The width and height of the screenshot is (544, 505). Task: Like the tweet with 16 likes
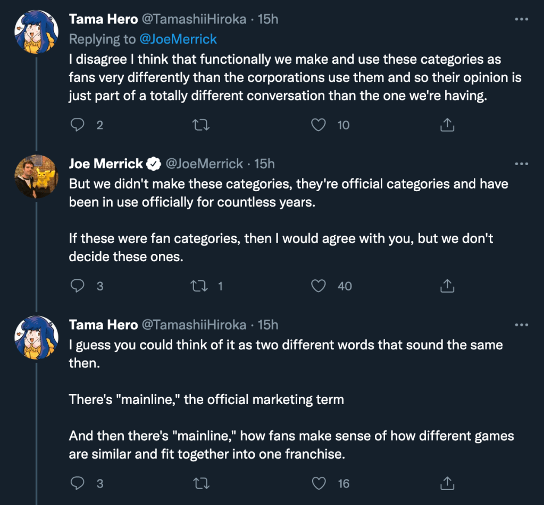[318, 483]
